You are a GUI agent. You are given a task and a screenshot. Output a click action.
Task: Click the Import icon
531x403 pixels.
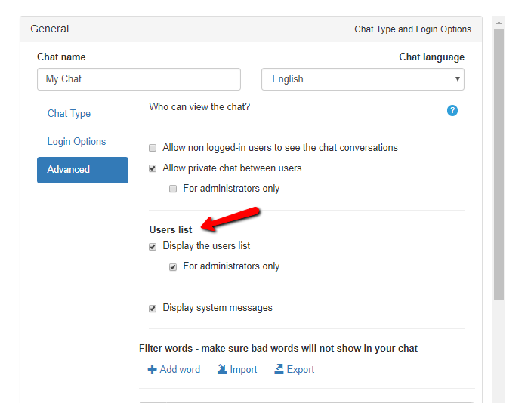(222, 369)
